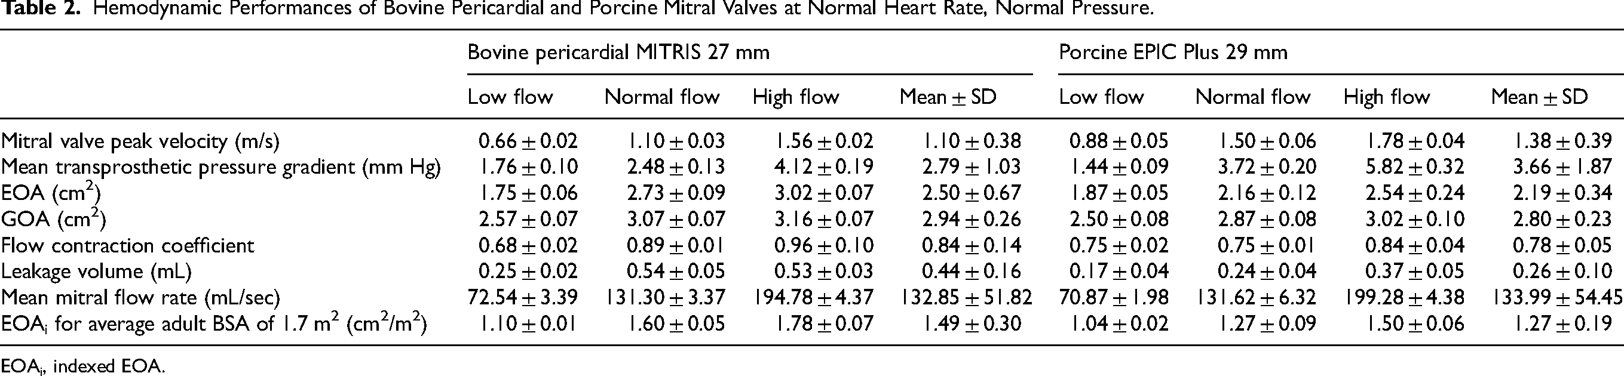Select the Porcine EPIC Plus 29 mm header
The height and width of the screenshot is (376, 1624).
1173,52
